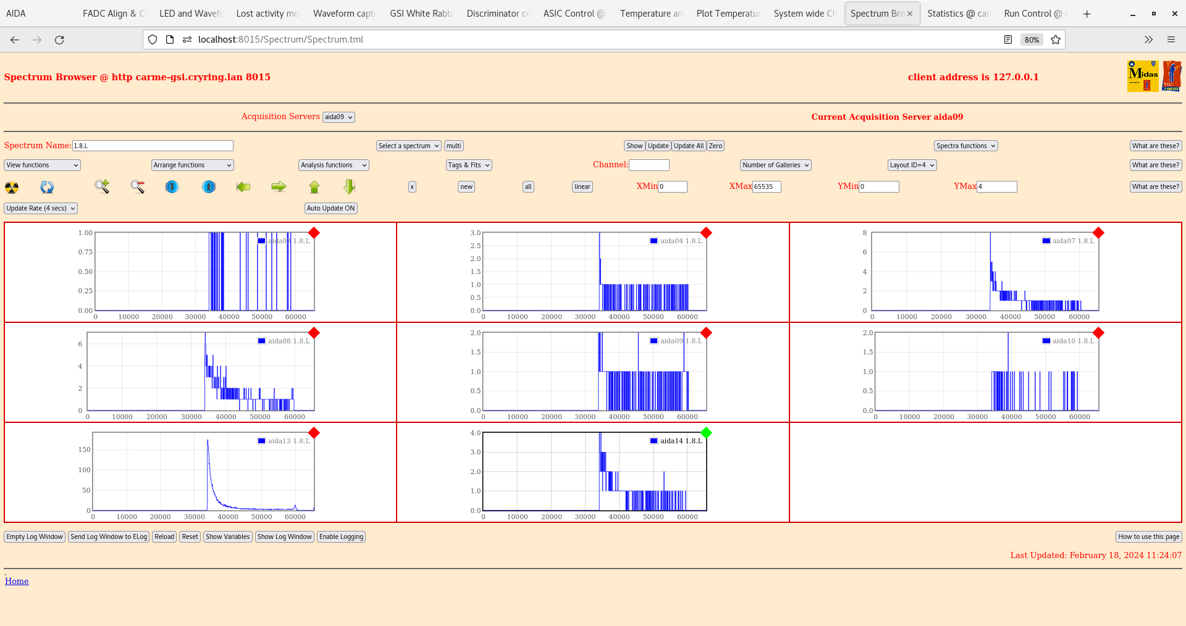
Task: Switch to the ASIC Control browser tab
Action: [573, 14]
